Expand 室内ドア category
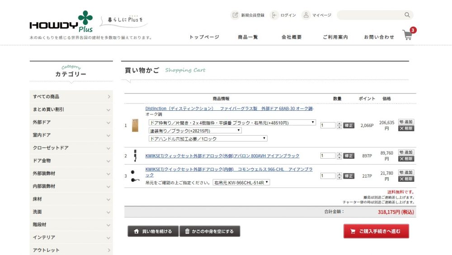The height and width of the screenshot is (255, 452). click(x=71, y=135)
